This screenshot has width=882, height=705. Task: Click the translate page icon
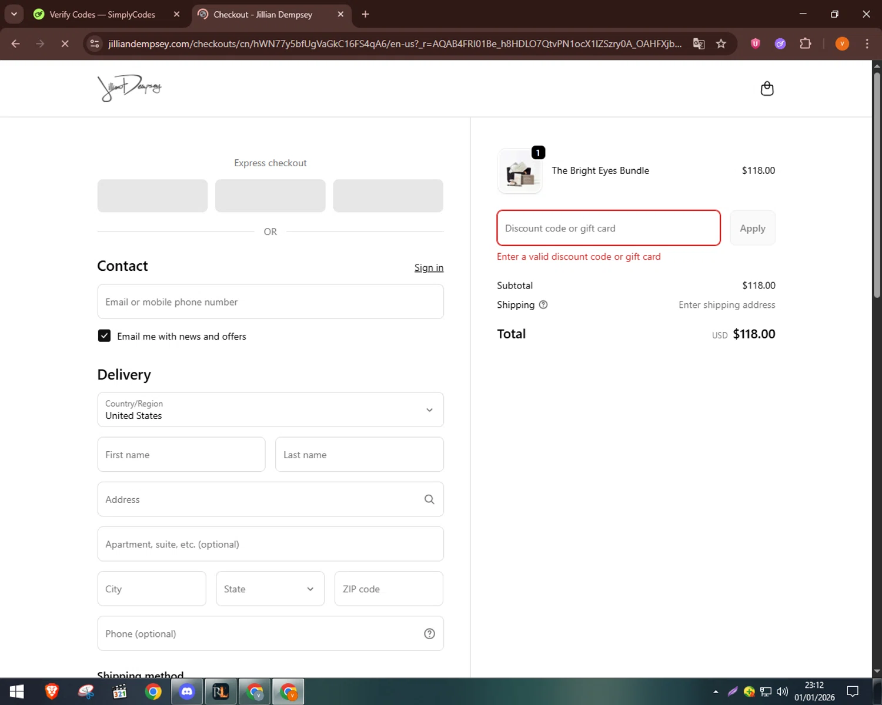[x=699, y=43]
